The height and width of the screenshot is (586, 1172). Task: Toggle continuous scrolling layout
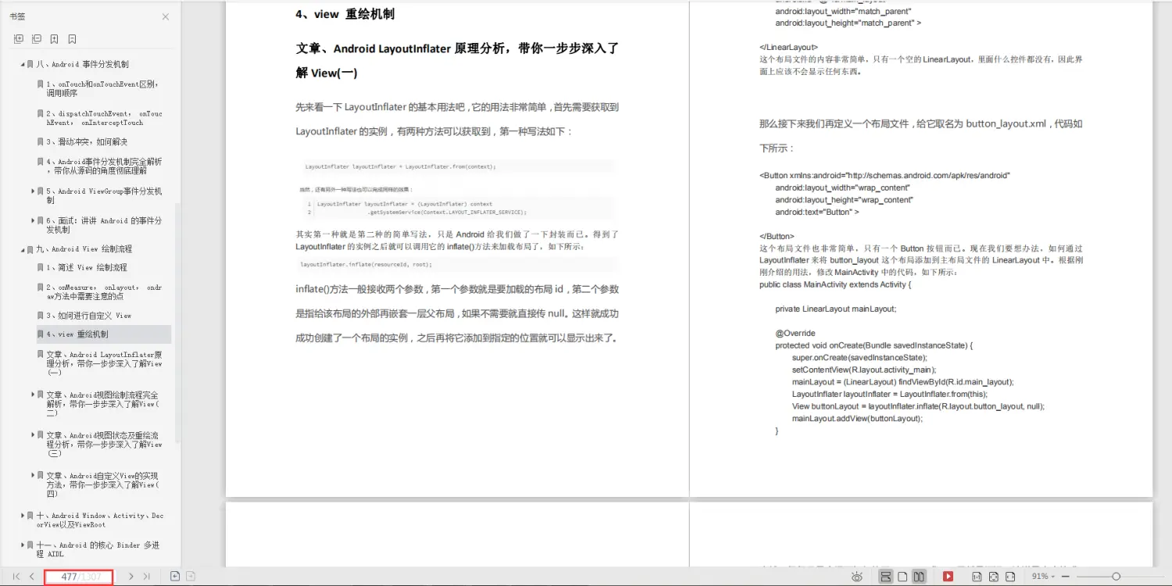point(886,577)
